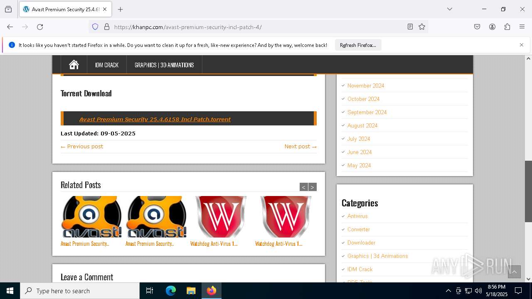Open IDM Crack category link
Screen dimensions: 532x299
coord(360,269)
